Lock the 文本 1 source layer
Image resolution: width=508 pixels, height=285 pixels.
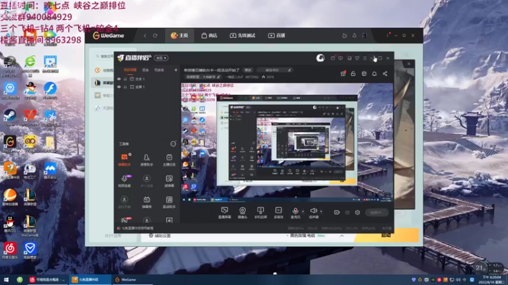click(x=125, y=79)
